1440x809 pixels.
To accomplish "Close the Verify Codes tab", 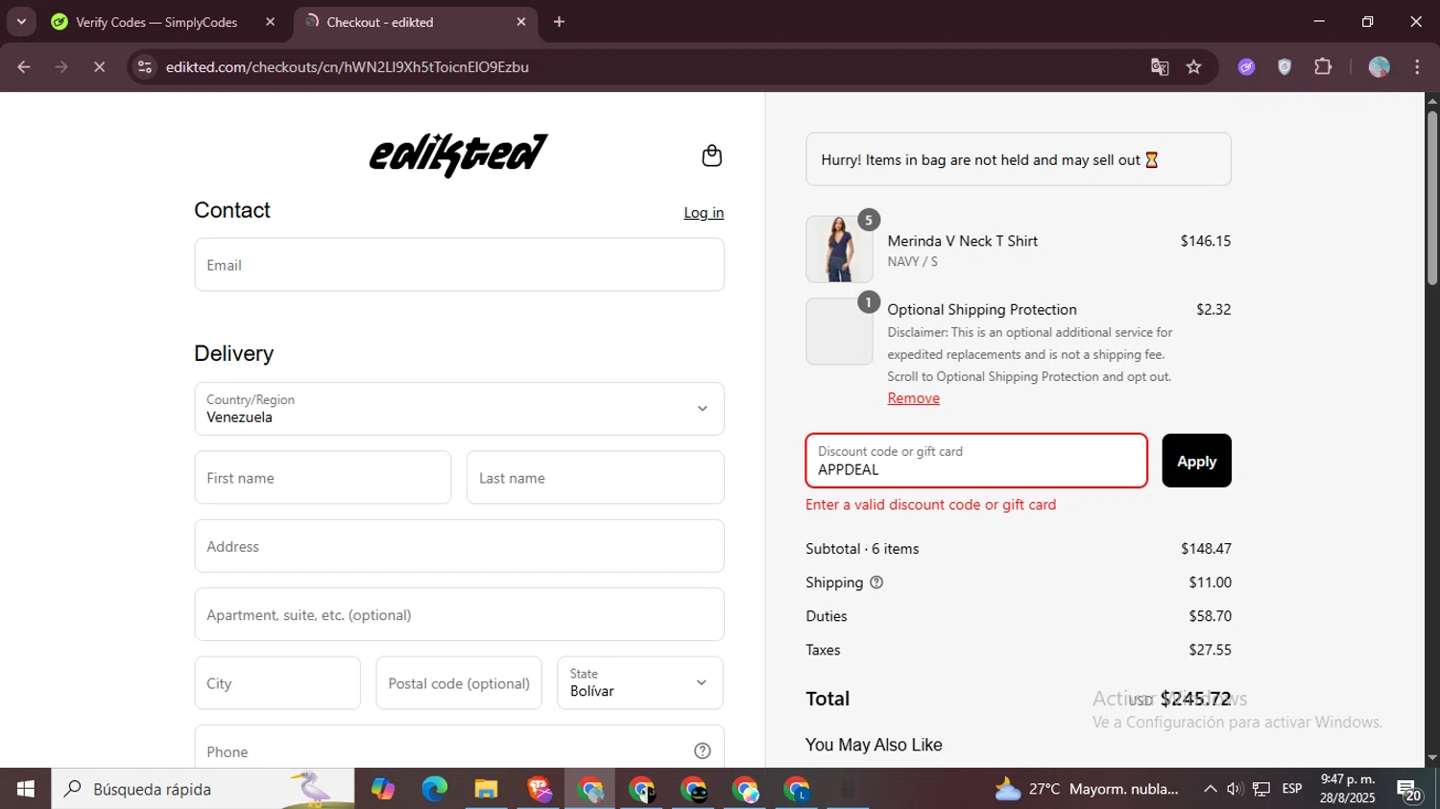I will [x=271, y=22].
